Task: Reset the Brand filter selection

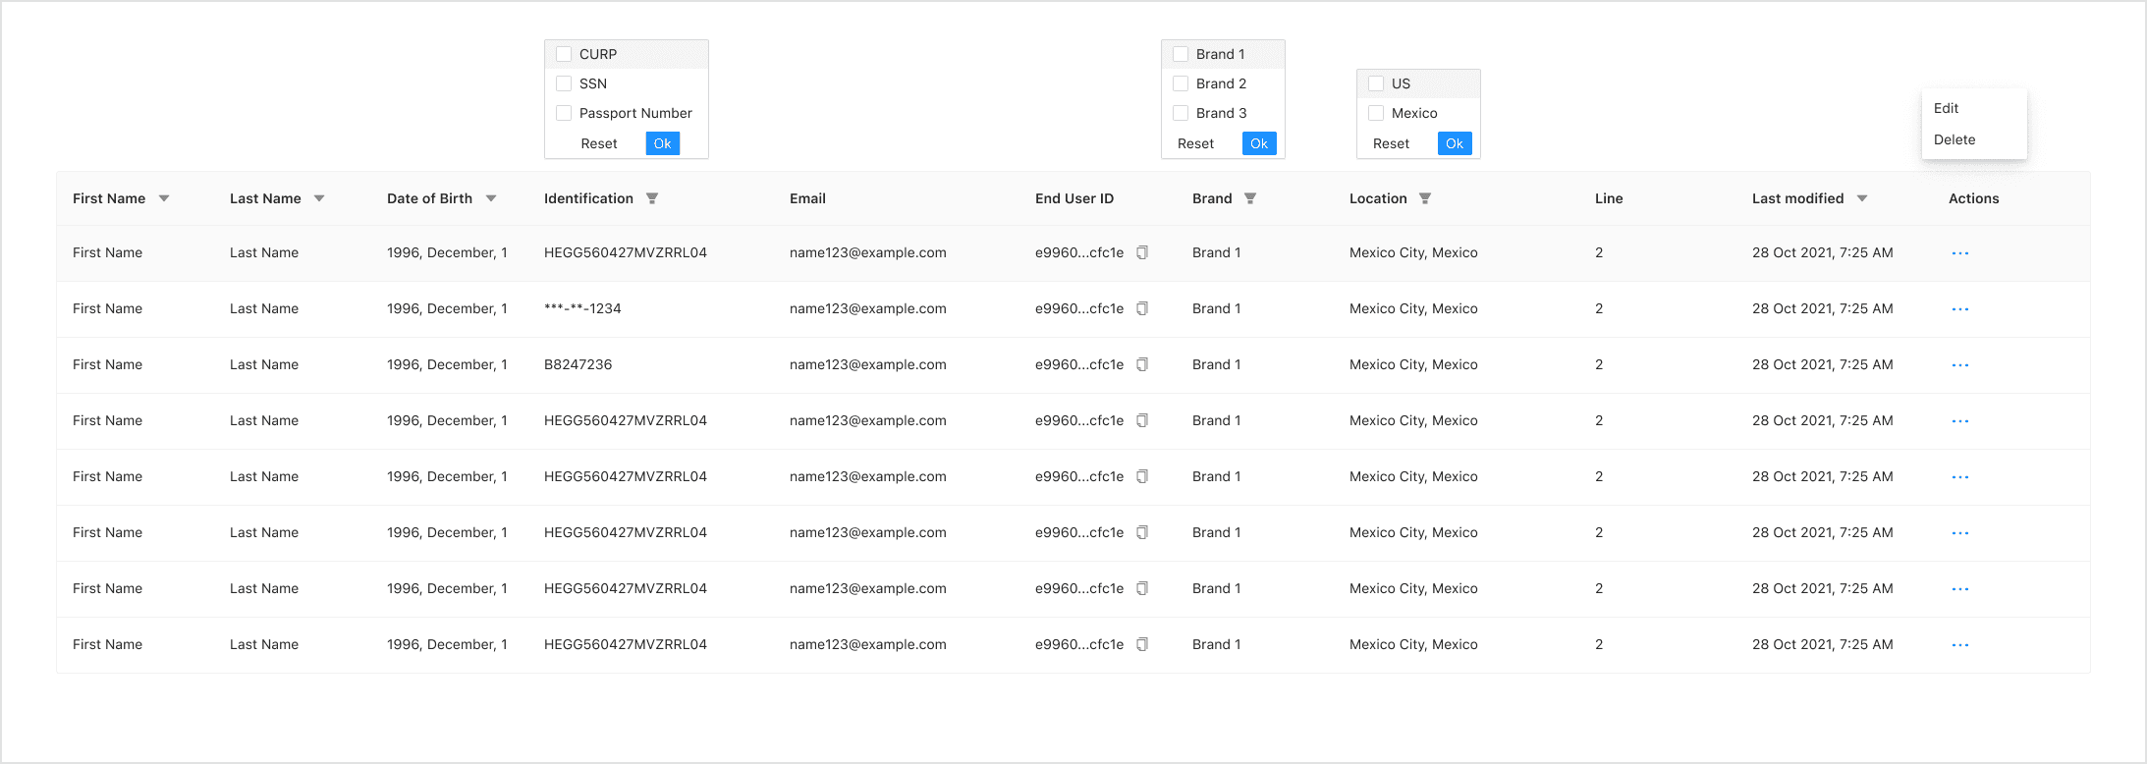Action: [x=1195, y=143]
